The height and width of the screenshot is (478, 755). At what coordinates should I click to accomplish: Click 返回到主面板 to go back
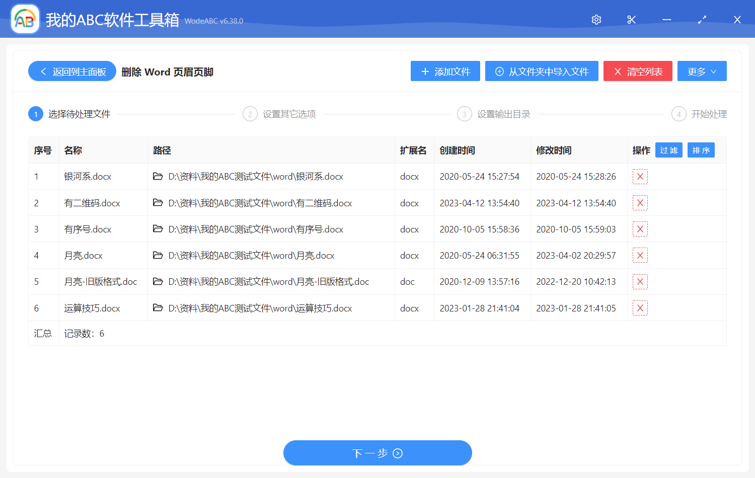tap(71, 71)
